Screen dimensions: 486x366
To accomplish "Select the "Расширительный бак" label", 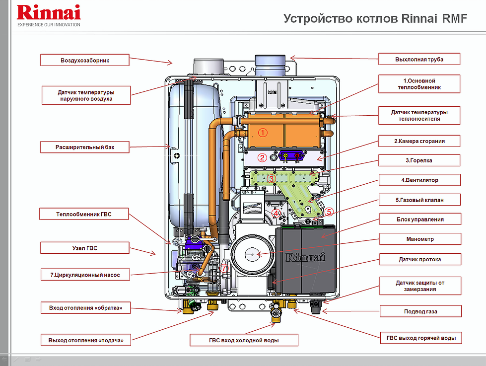I will [85, 147].
